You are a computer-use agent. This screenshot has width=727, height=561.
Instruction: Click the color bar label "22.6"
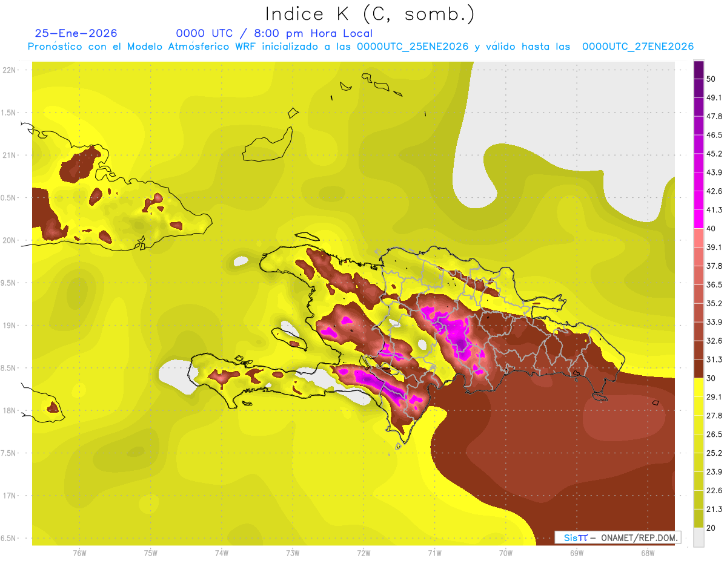coord(714,490)
